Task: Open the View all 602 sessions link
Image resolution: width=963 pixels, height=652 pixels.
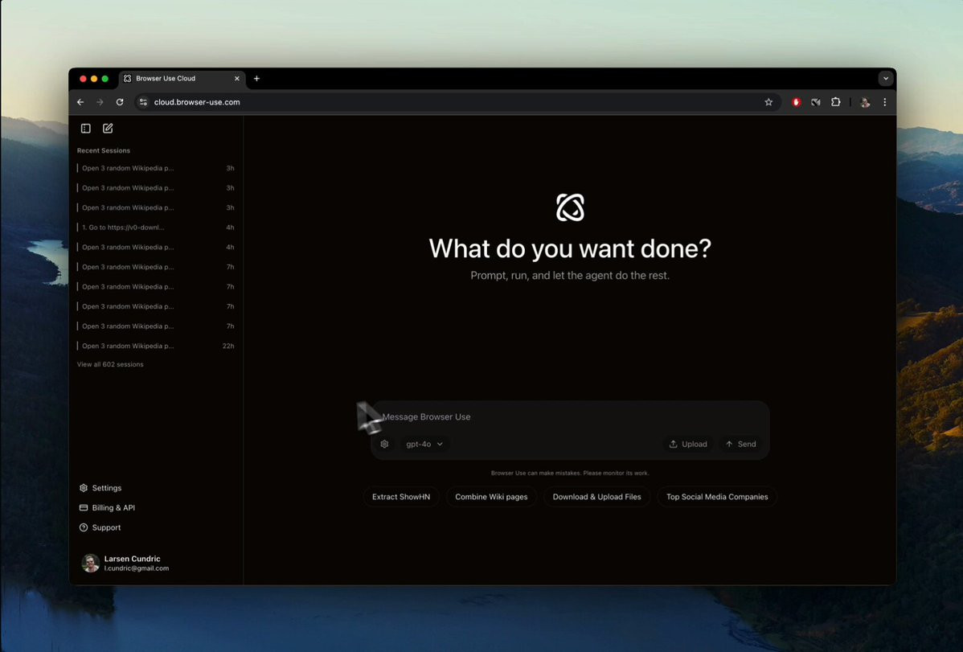Action: coord(110,364)
